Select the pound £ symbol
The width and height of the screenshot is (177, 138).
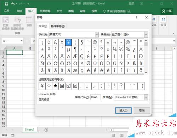[x=55, y=42]
